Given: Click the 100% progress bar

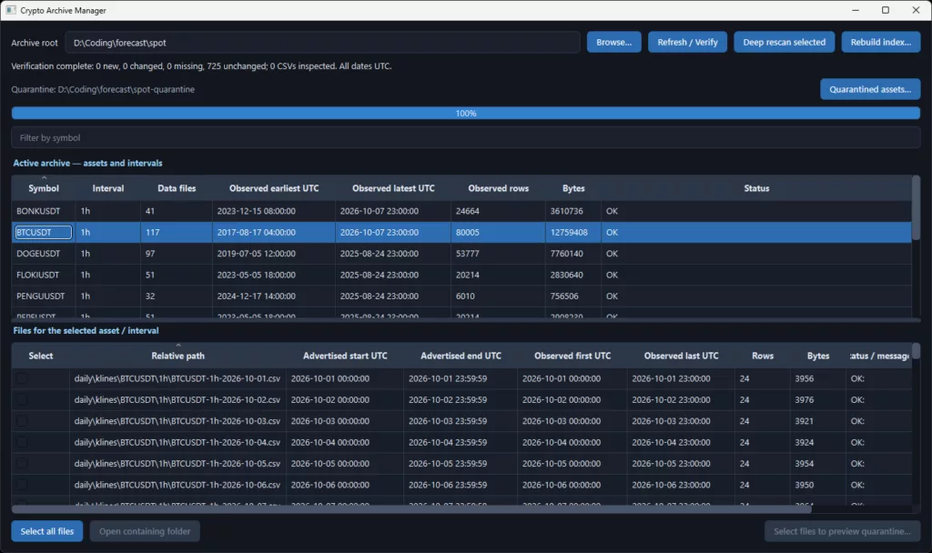Looking at the screenshot, I should point(466,113).
